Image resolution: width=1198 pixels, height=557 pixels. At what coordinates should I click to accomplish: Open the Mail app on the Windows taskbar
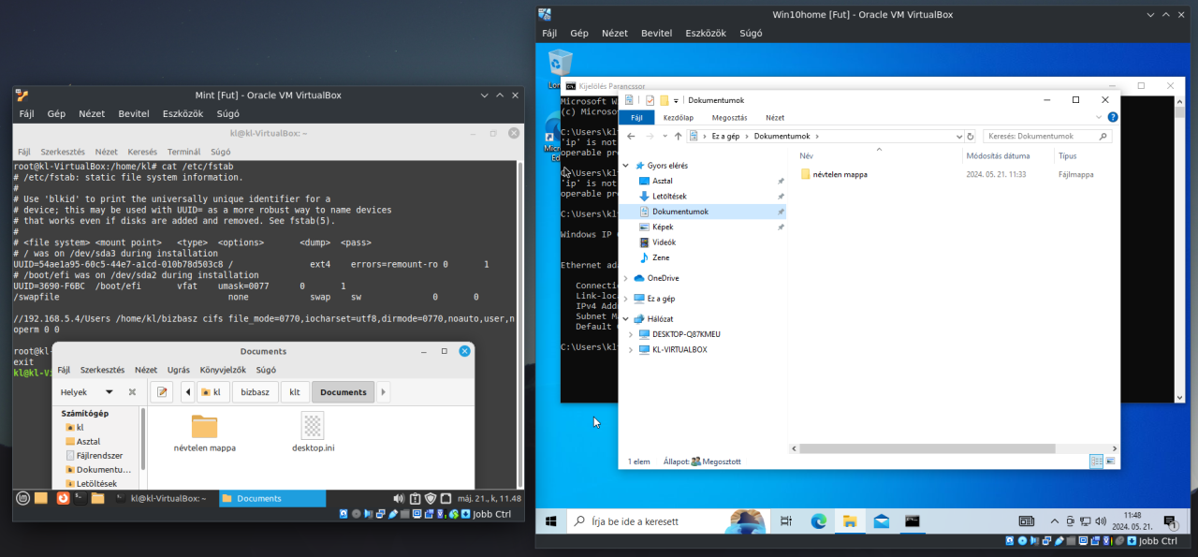(x=881, y=521)
